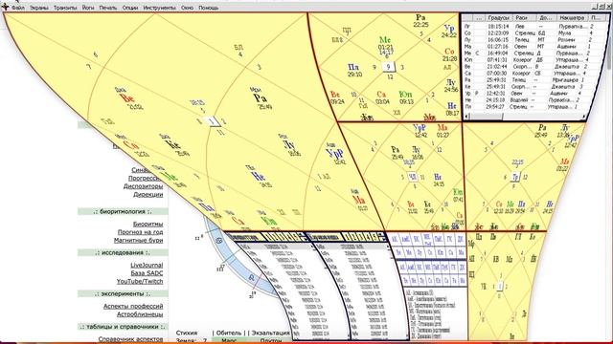
Task: Click Не 08:17 in the top chart
Action: 452,110
